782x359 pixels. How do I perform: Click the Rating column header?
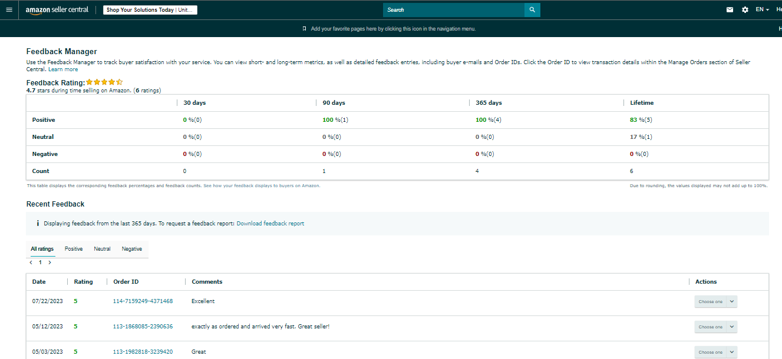click(83, 282)
